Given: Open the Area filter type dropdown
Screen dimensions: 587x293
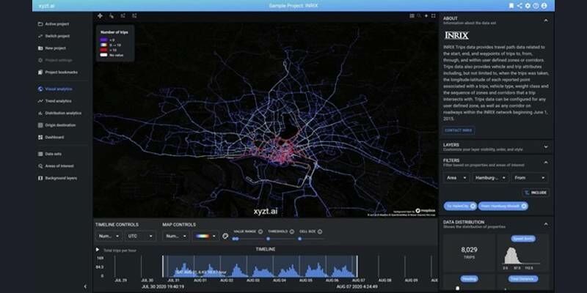Looking at the screenshot, I should click(456, 178).
